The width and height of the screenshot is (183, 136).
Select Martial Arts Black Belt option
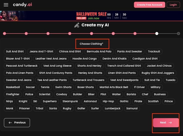114,87
